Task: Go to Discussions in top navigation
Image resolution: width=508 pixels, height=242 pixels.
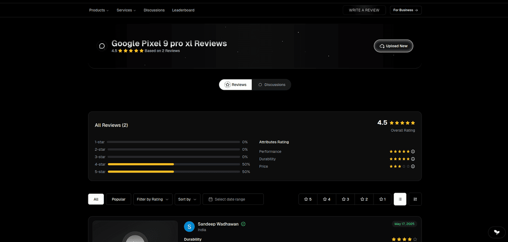Action: pyautogui.click(x=154, y=10)
